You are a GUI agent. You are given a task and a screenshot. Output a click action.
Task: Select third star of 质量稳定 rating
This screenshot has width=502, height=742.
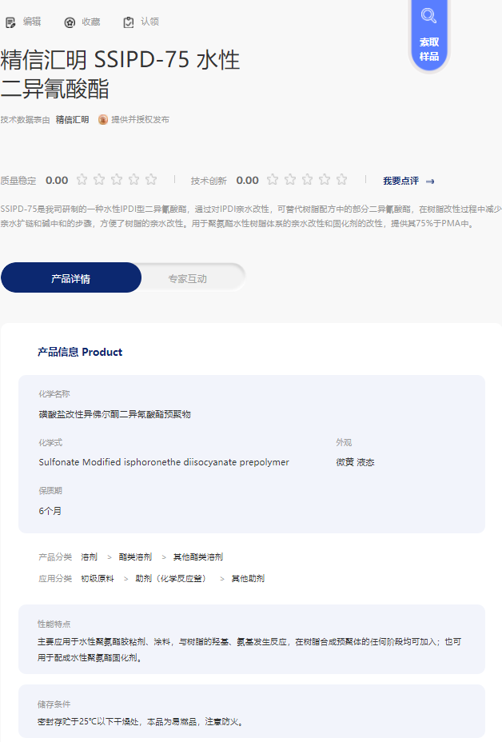coord(117,180)
